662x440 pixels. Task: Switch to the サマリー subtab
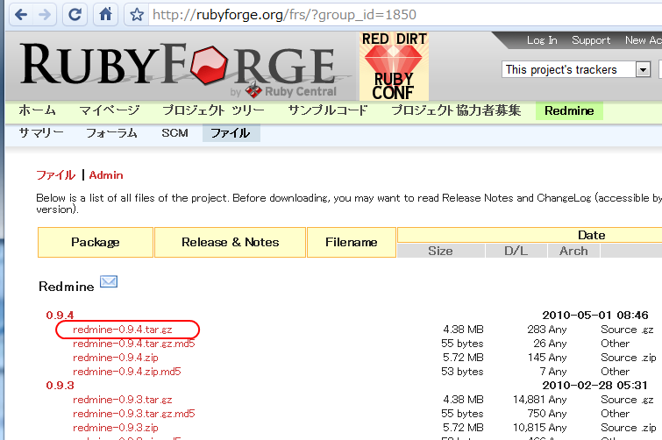(41, 133)
